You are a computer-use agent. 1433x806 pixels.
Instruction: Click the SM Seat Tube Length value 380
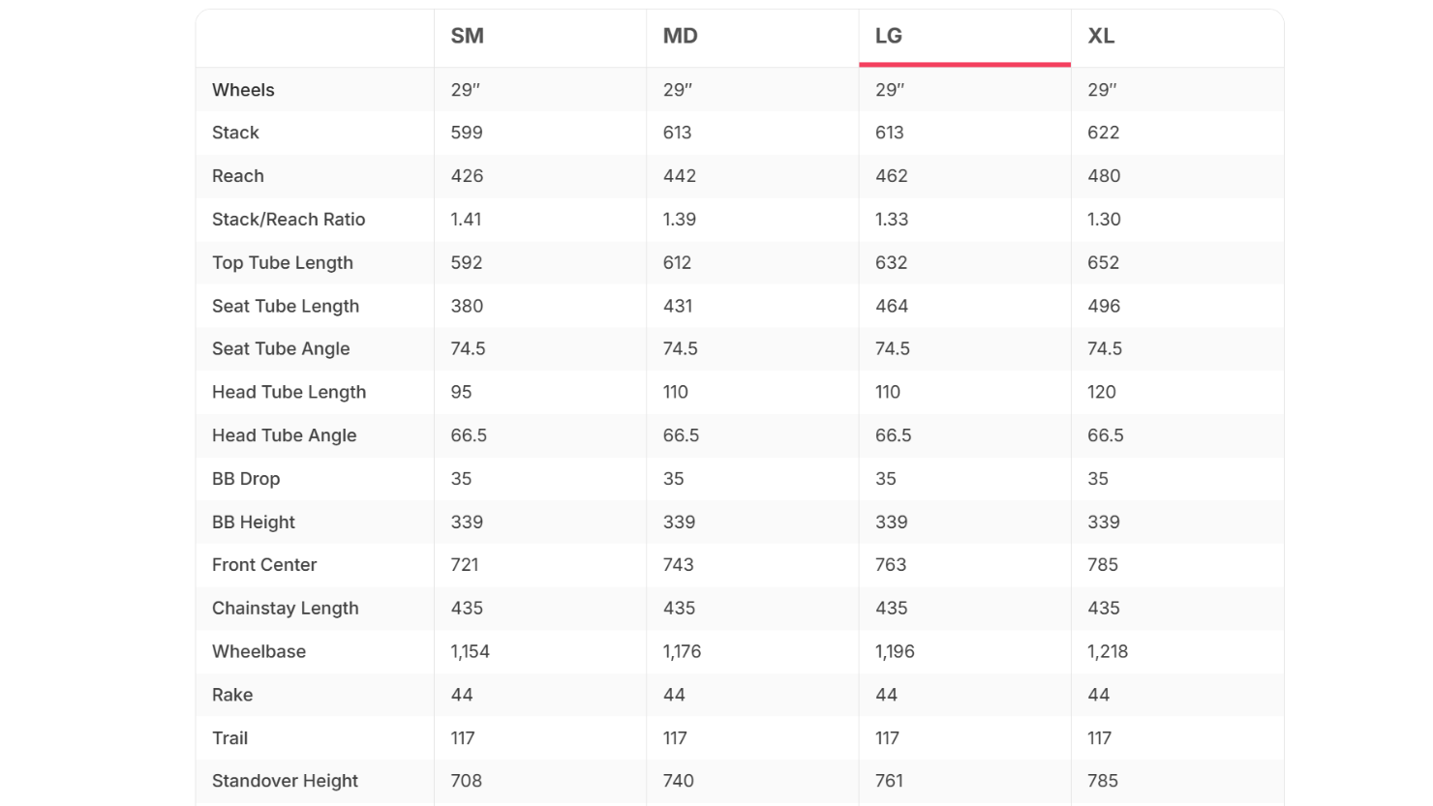pyautogui.click(x=467, y=306)
